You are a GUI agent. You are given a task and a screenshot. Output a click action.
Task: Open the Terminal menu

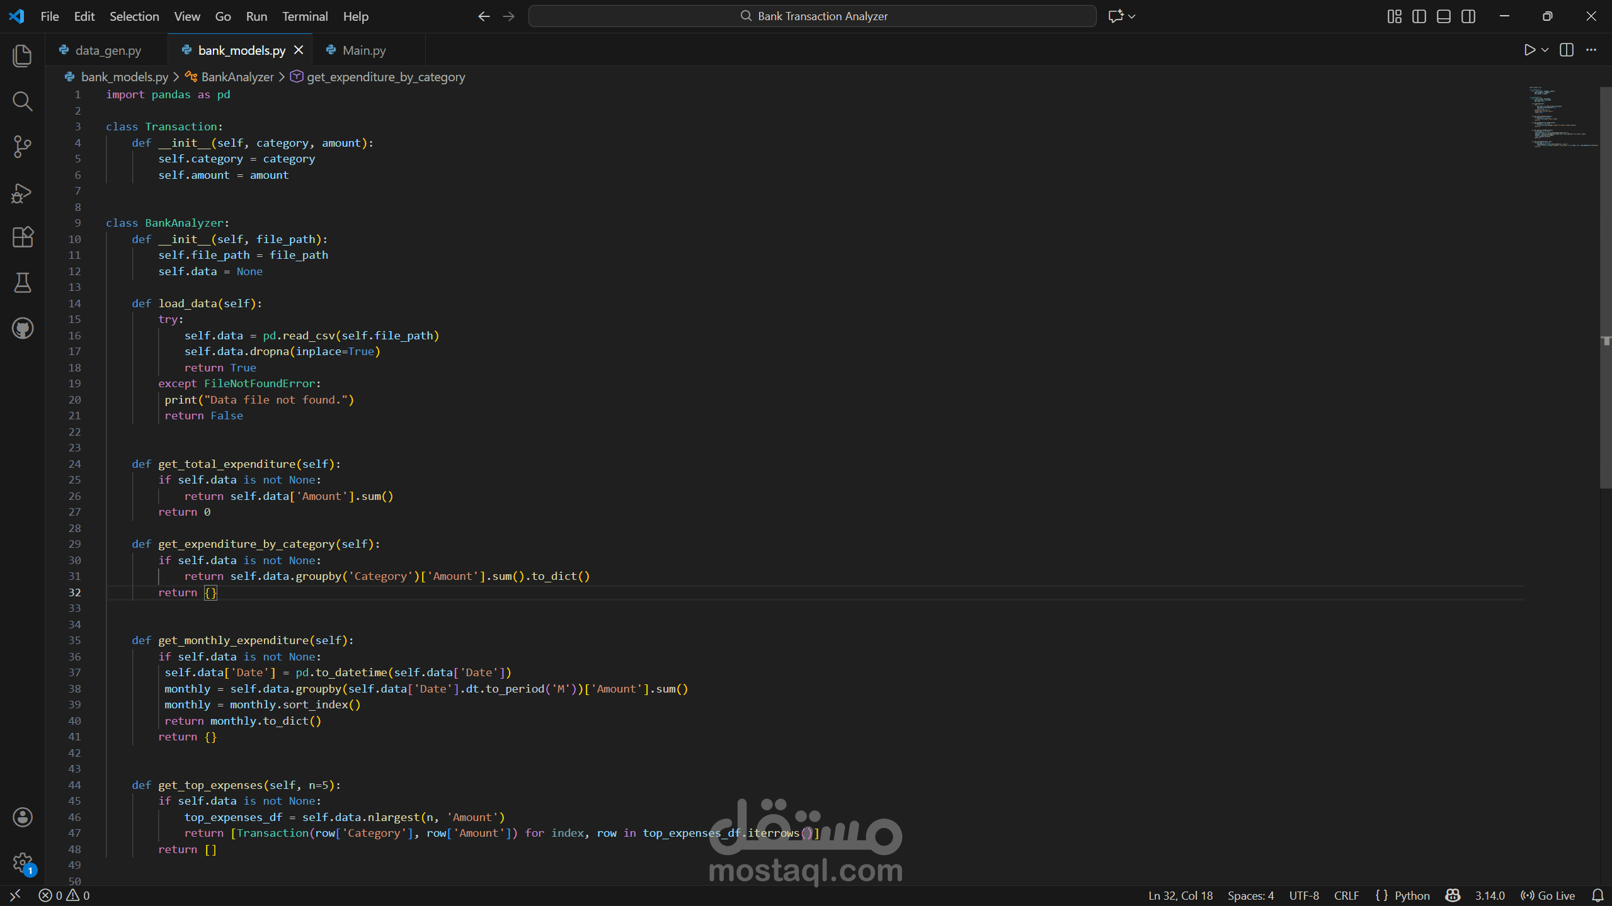click(x=304, y=16)
